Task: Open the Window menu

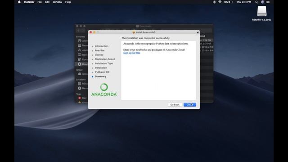Action: [x=57, y=2]
